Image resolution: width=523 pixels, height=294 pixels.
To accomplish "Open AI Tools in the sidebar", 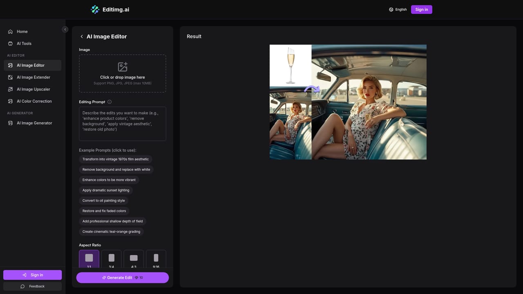I will [x=32, y=44].
